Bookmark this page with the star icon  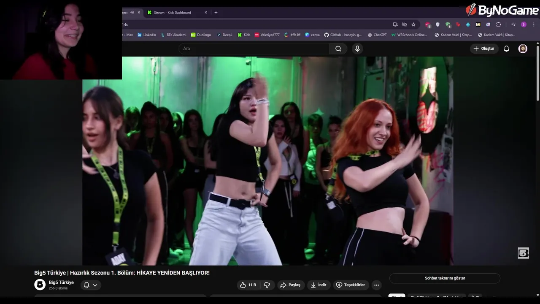(x=413, y=24)
